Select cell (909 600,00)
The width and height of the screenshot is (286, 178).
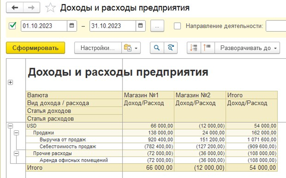(252, 147)
